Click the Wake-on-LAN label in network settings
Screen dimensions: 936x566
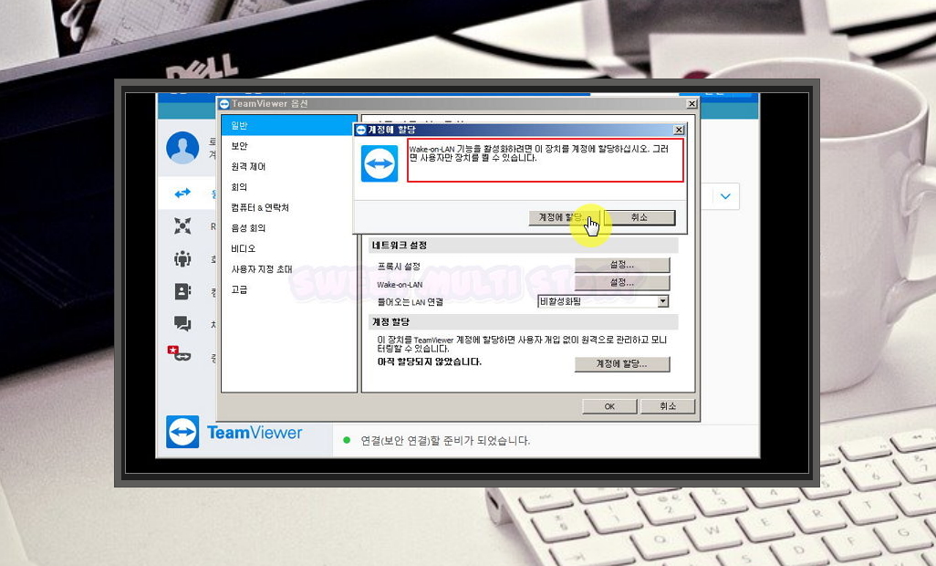coord(400,285)
